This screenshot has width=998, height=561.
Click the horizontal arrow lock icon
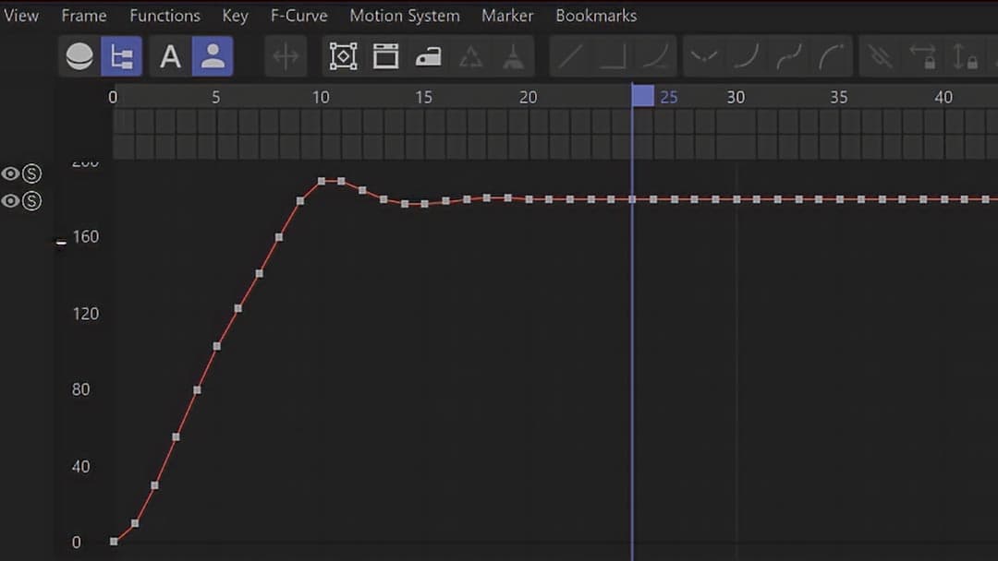coord(922,57)
